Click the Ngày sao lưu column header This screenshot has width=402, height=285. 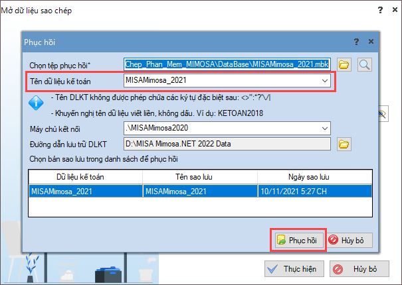click(x=314, y=177)
